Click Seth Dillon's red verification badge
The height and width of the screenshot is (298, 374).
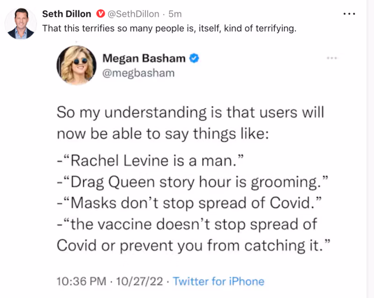pyautogui.click(x=101, y=14)
